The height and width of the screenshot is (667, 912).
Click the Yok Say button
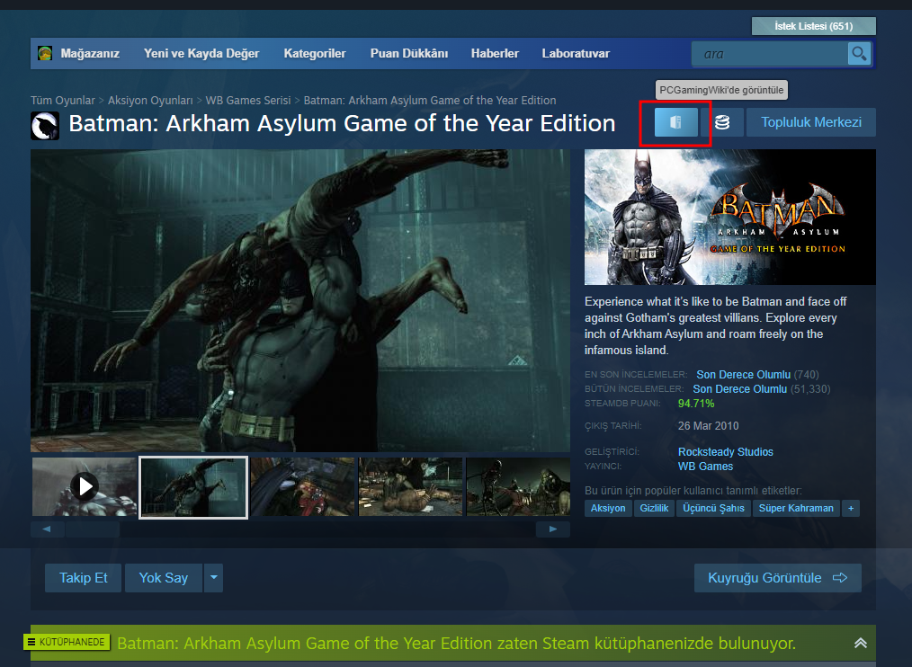164,577
